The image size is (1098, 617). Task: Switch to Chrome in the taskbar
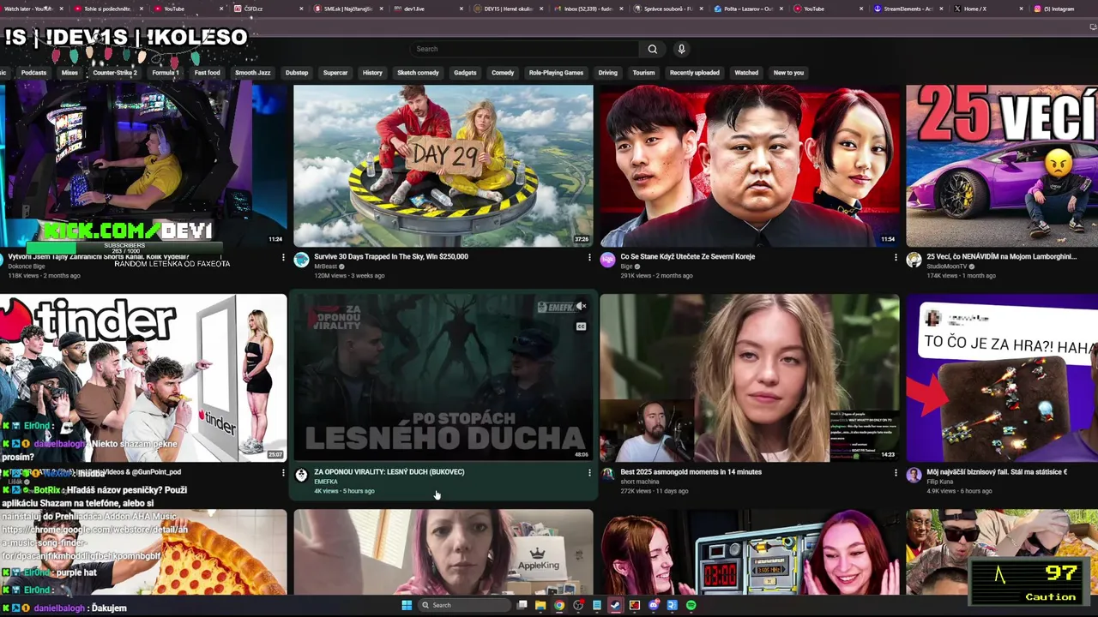[x=559, y=605]
